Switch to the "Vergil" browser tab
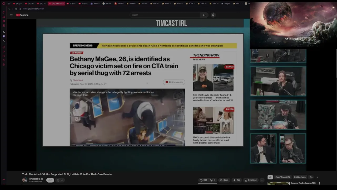Image resolution: width=337 pixels, height=190 pixels. pos(226,3)
